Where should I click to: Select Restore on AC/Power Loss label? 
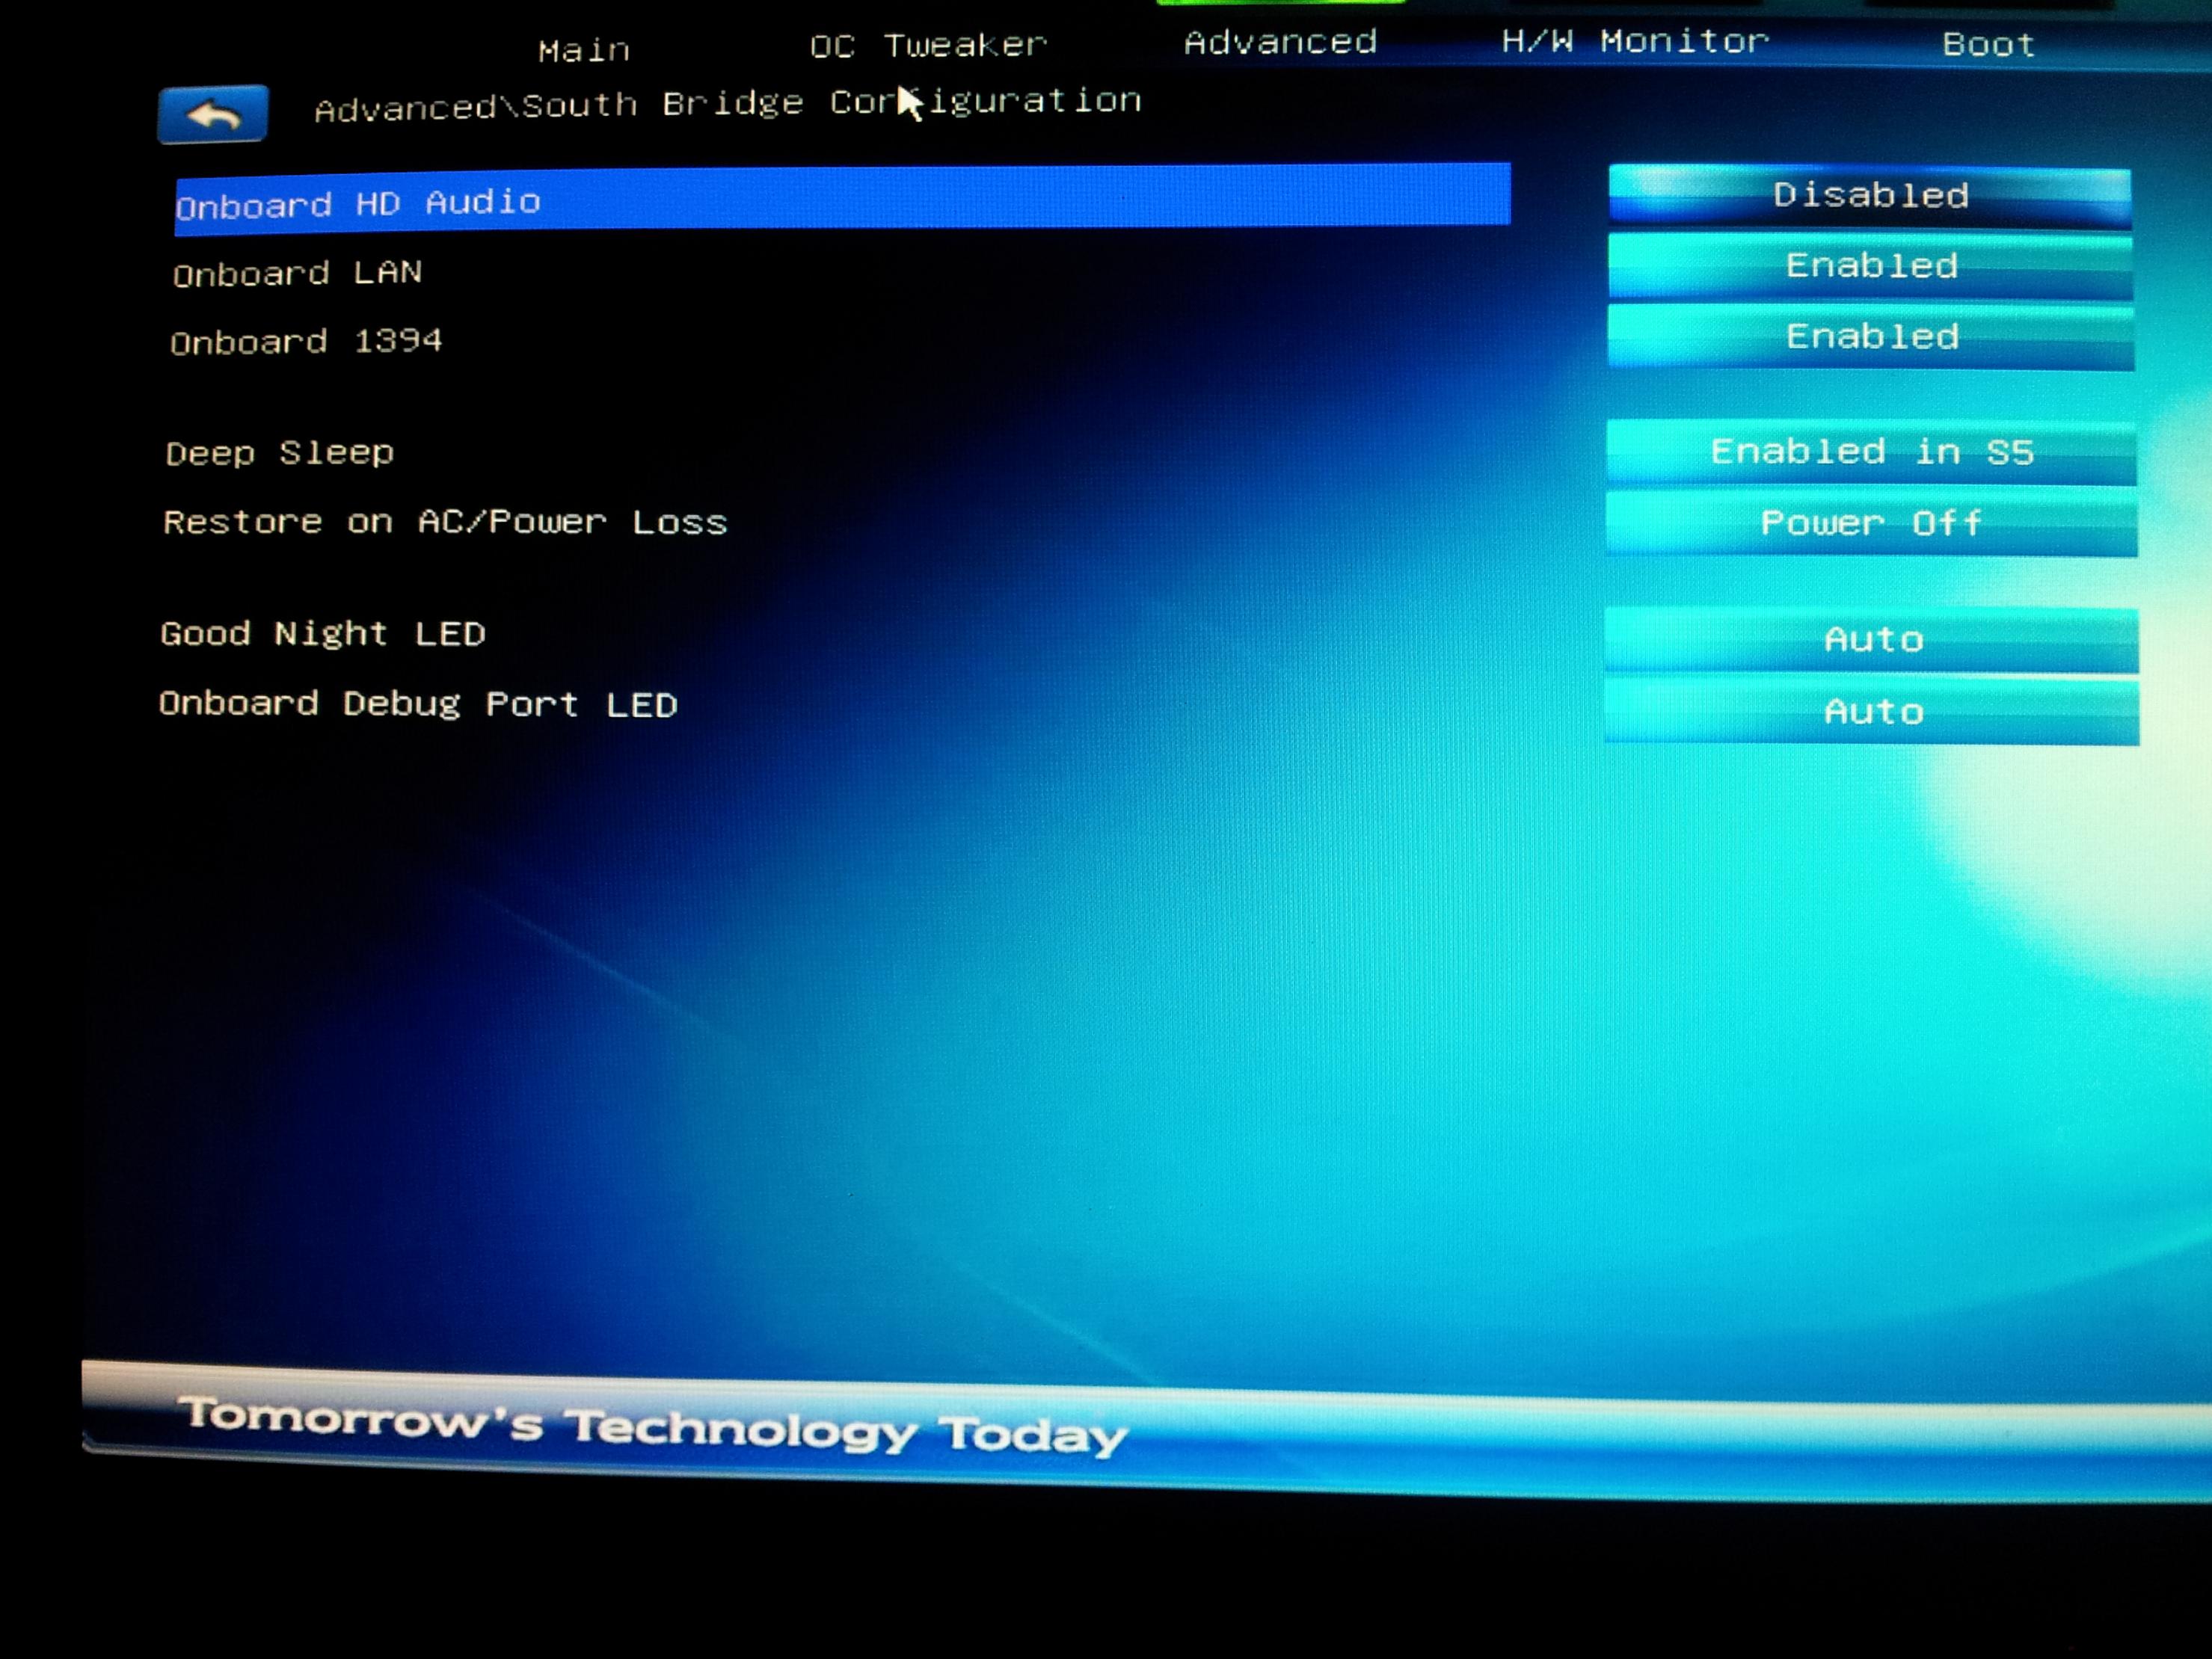coord(445,522)
